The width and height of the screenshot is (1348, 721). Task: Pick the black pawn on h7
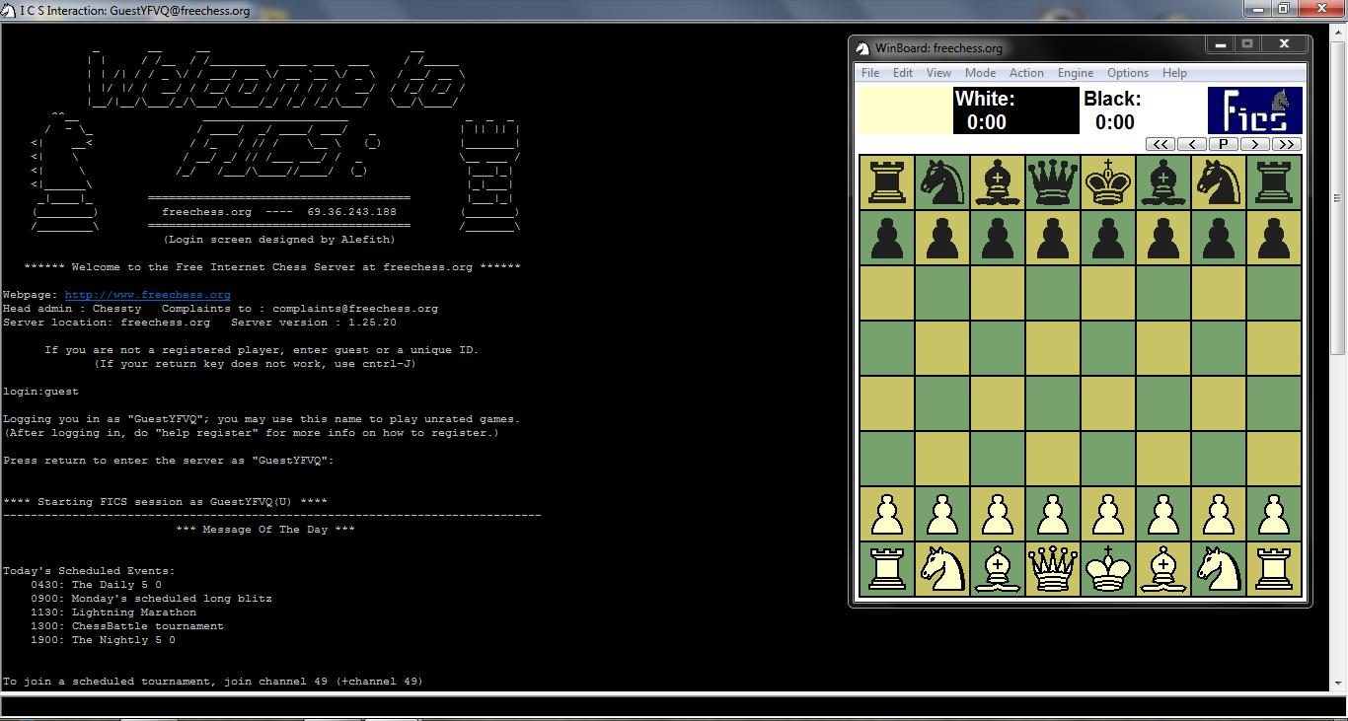(x=1273, y=238)
